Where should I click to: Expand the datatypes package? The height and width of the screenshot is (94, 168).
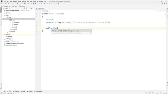11,24
